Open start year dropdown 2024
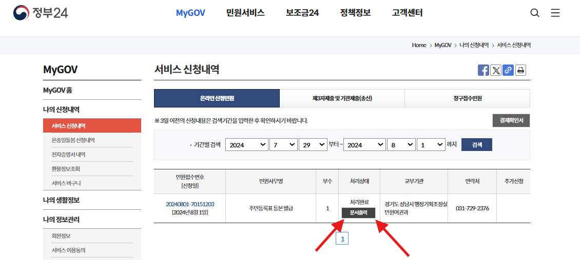Screen dimensions: 580x260 tap(247, 145)
